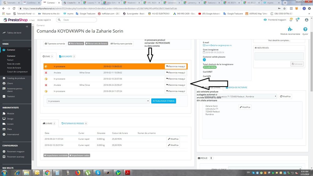Open Chrome from Windows taskbar
The width and height of the screenshot is (313, 176).
[47, 173]
